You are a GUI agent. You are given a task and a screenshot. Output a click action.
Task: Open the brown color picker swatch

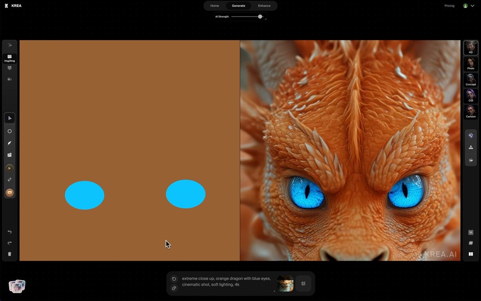click(10, 168)
